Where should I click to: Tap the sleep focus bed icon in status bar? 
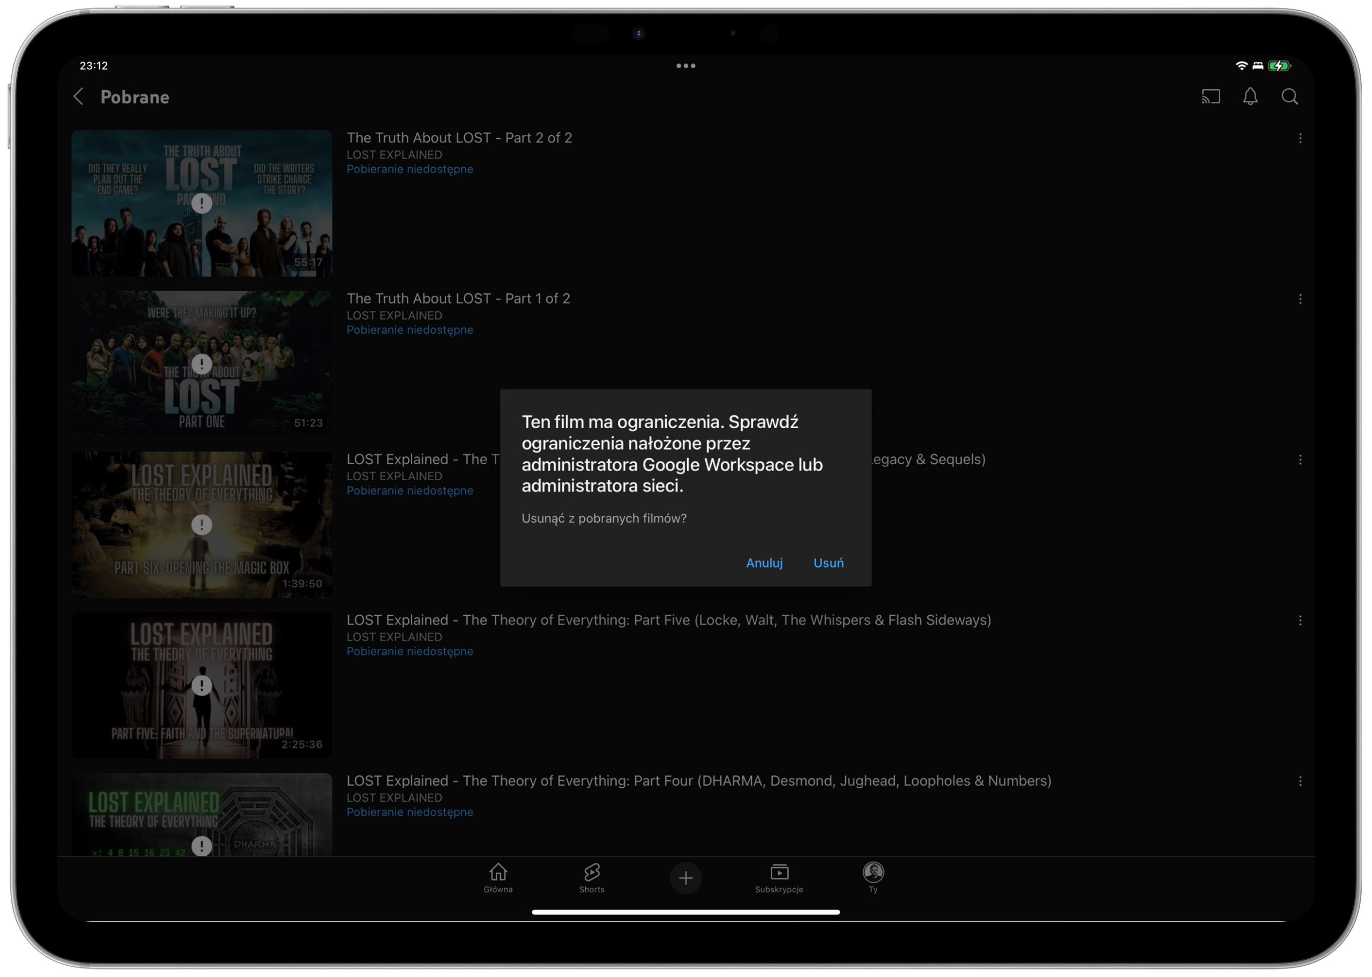(x=1257, y=65)
